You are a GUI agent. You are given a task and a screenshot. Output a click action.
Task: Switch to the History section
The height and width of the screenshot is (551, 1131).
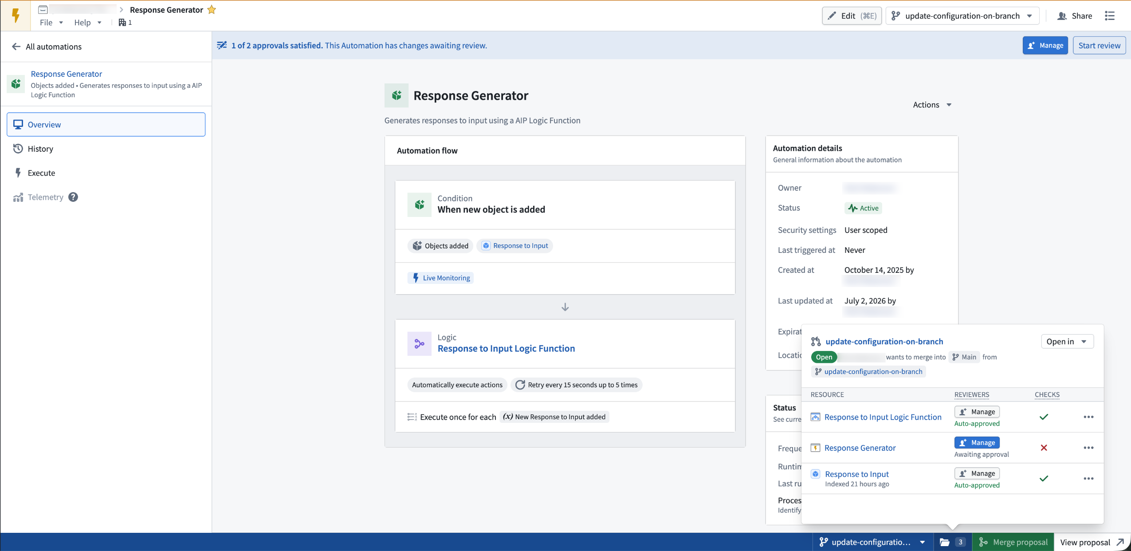click(106, 149)
